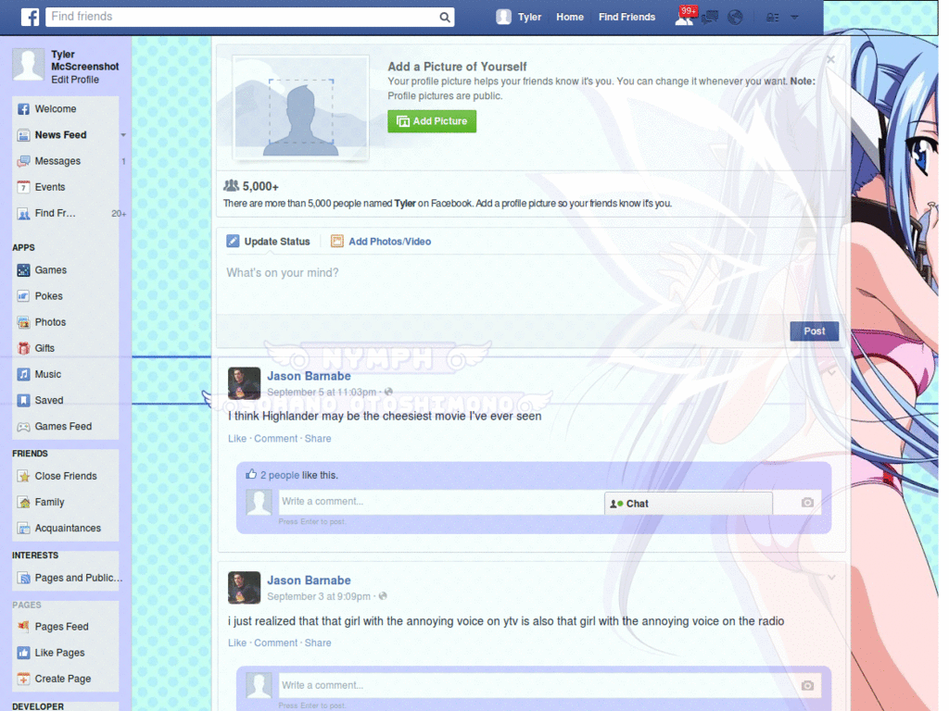Select the Update Status tab
949x711 pixels.
pos(268,242)
